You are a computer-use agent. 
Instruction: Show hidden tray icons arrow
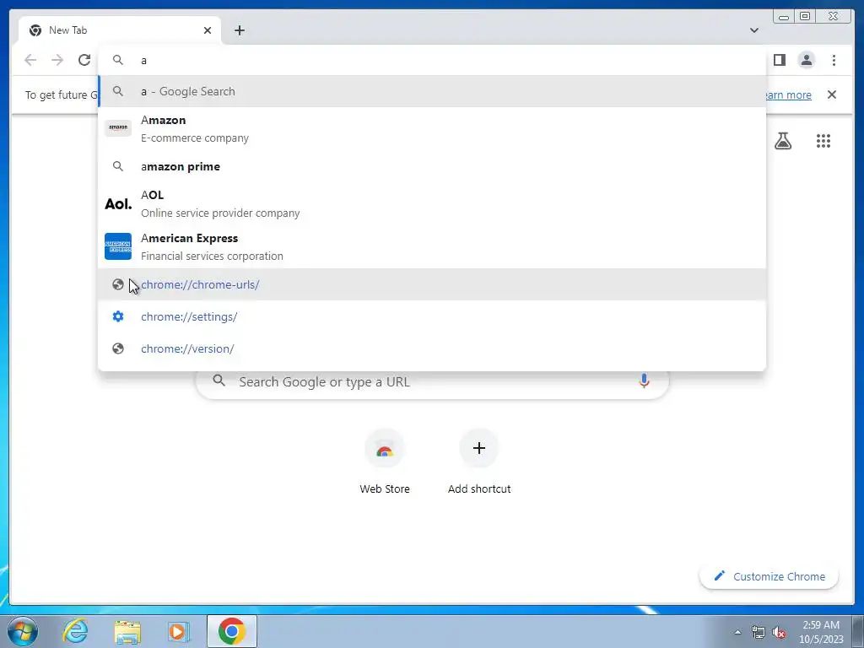pyautogui.click(x=737, y=632)
